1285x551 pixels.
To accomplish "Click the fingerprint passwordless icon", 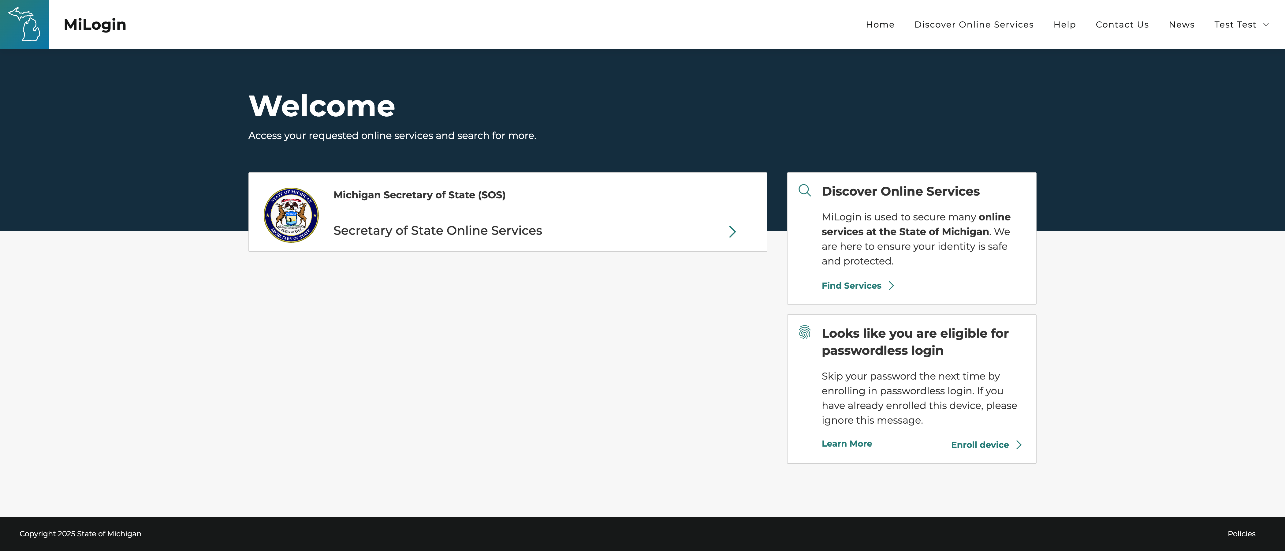I will coord(805,332).
